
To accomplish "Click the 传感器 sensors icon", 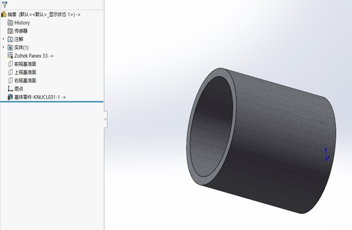I will click(10, 31).
